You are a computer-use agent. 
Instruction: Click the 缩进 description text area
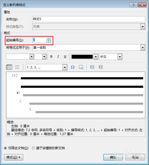76,128
